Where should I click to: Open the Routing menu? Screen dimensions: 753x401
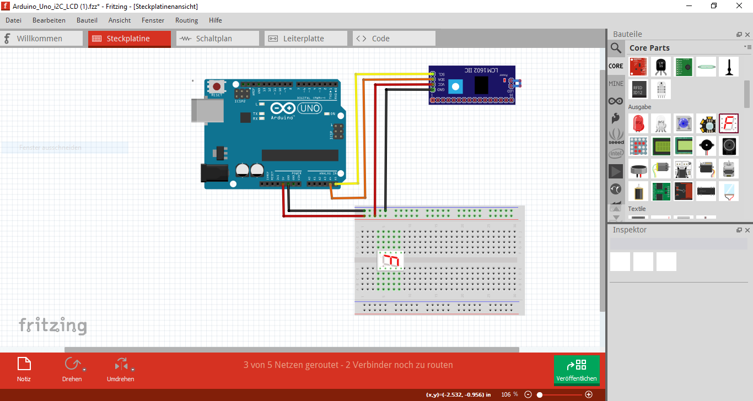coord(186,20)
